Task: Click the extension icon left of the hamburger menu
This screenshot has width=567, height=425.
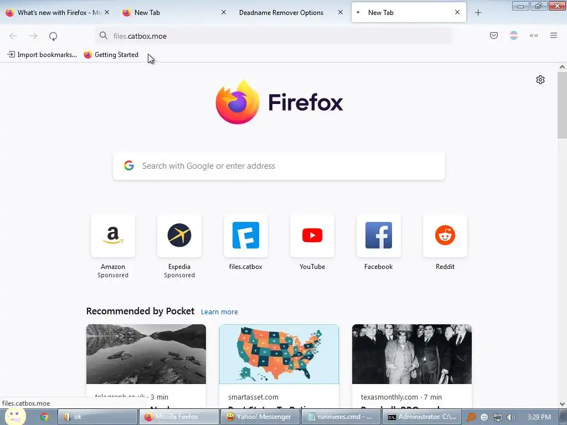Action: coord(534,35)
